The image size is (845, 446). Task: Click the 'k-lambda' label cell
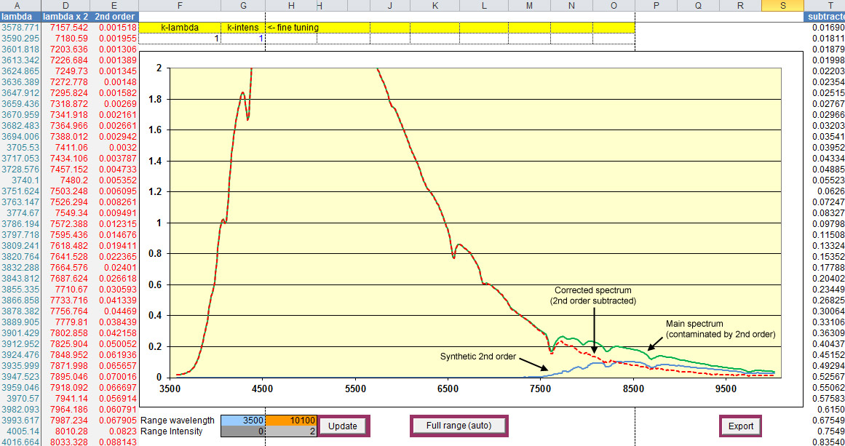click(180, 28)
